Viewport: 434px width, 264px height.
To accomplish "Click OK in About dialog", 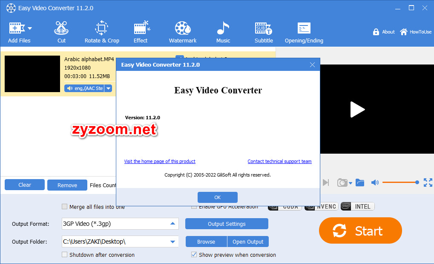I will 218,197.
